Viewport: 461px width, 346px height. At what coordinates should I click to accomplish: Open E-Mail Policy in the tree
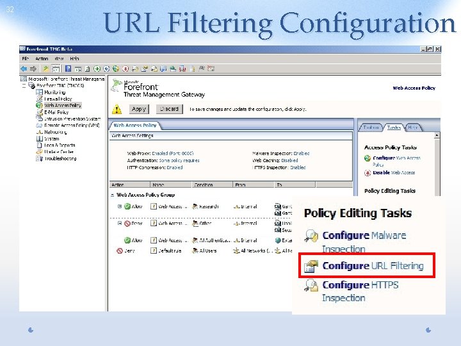click(x=56, y=112)
